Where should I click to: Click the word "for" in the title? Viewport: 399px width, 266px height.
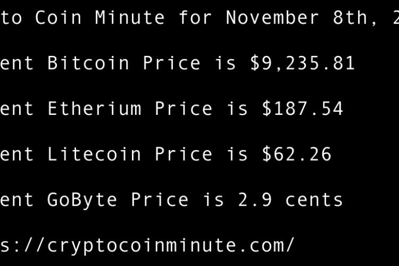tap(196, 18)
